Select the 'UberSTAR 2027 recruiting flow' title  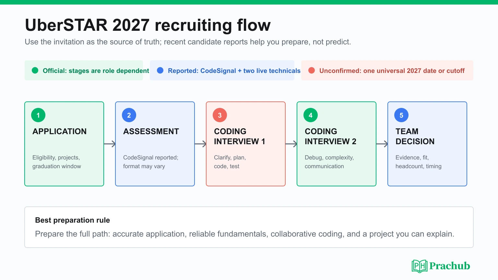point(148,25)
